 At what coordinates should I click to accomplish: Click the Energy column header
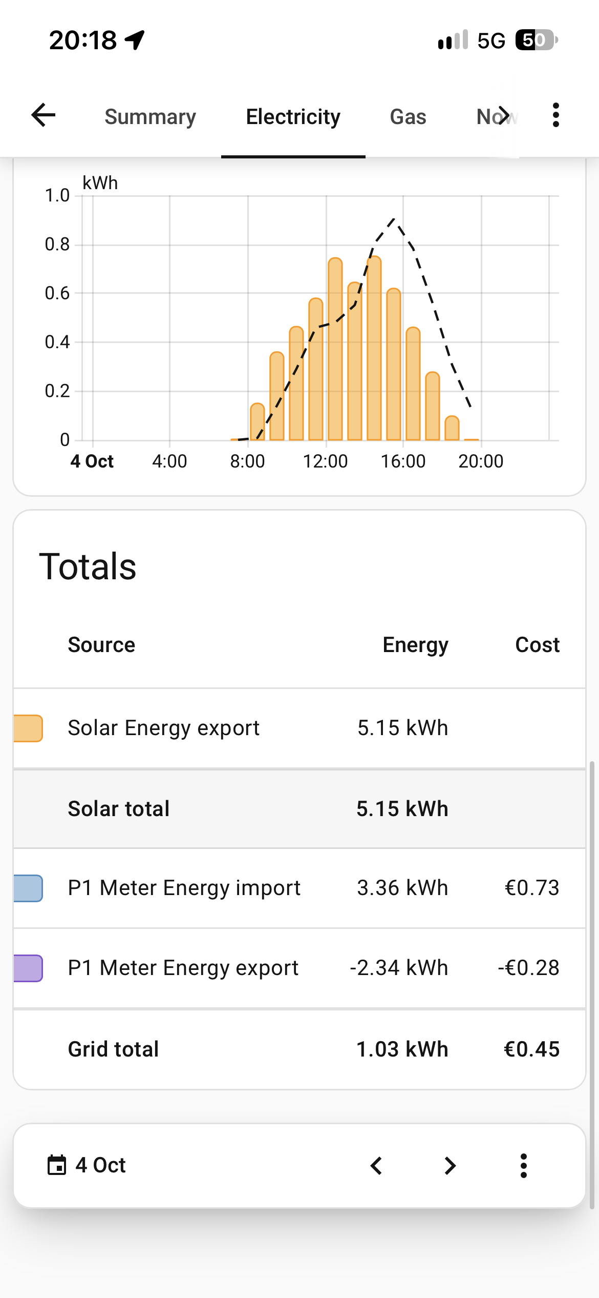tap(415, 645)
